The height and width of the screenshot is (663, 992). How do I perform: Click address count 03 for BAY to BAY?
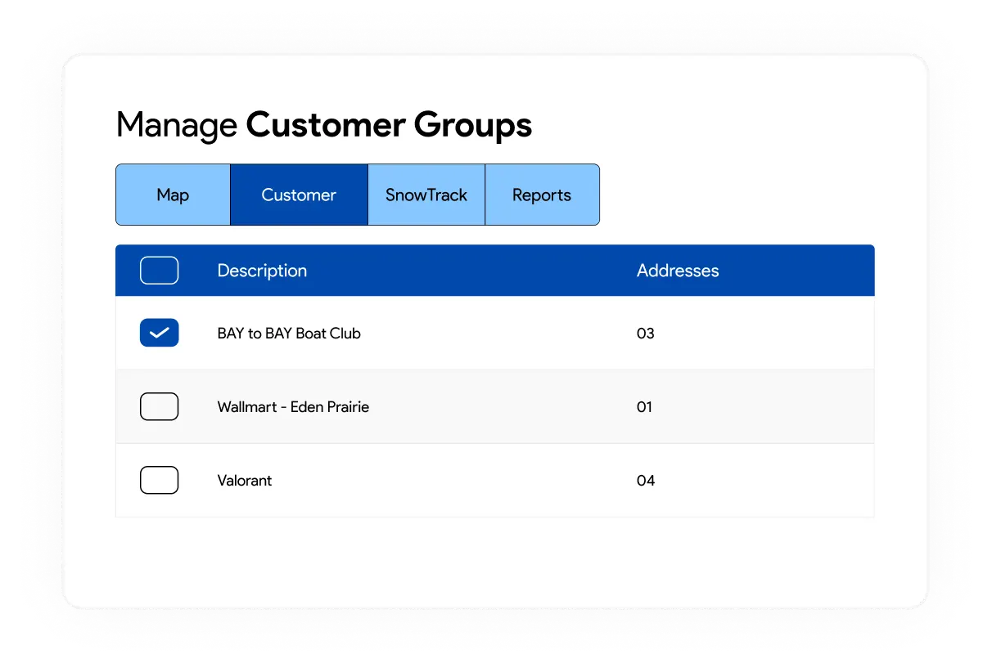tap(646, 334)
